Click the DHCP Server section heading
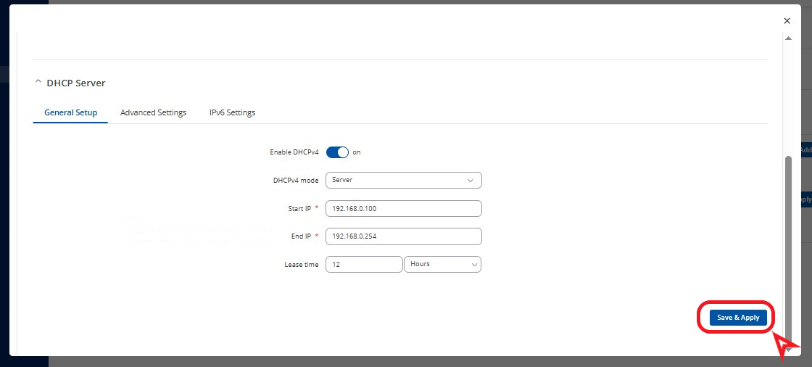 pos(75,83)
